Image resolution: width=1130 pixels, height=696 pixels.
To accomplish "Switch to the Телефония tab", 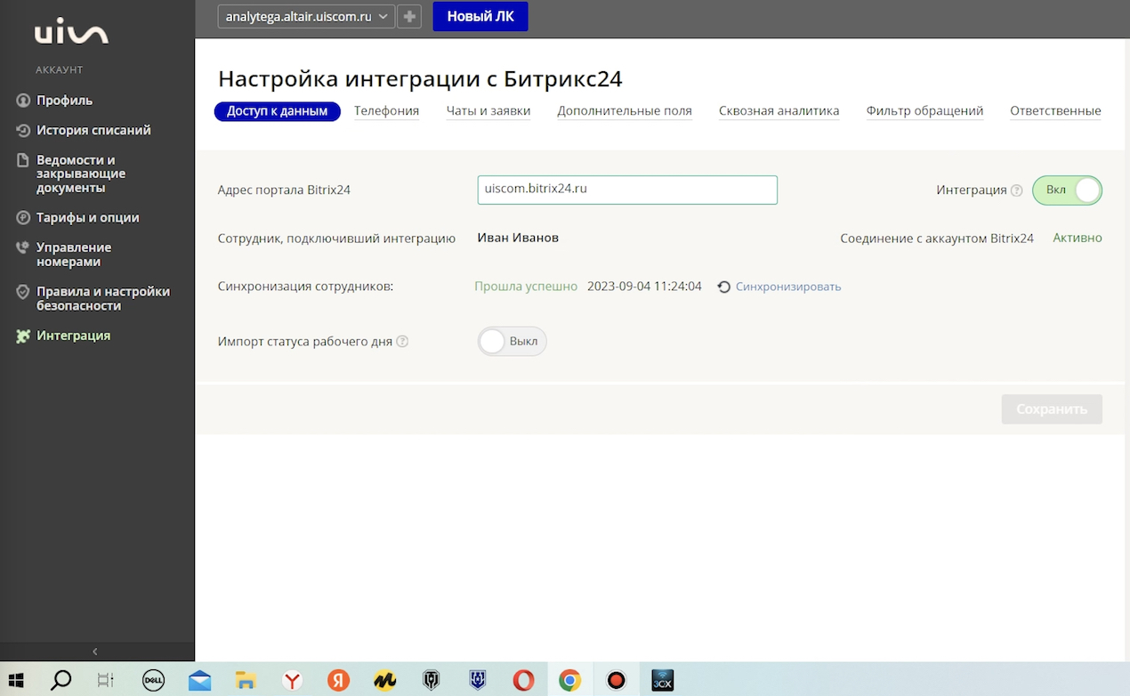I will [x=386, y=111].
